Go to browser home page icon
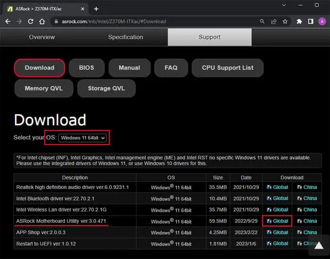 (x=42, y=21)
